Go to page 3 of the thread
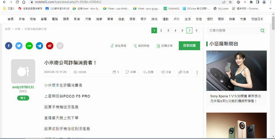This screenshot has height=139, width=275. 168,31
